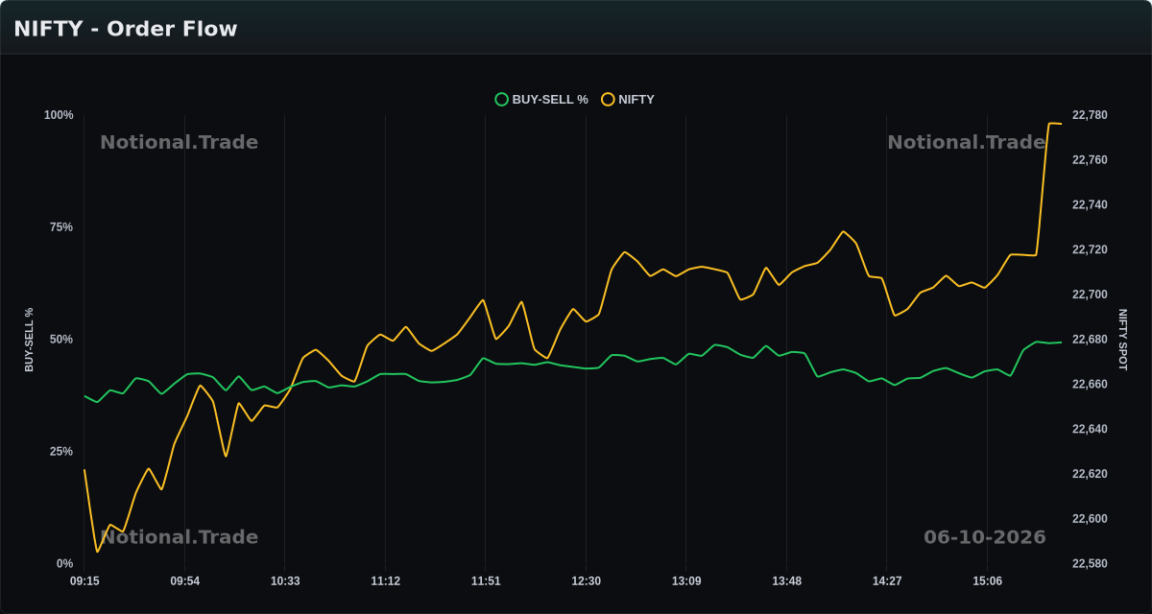The image size is (1152, 614).
Task: Click the 10:33 time axis label
Action: [285, 581]
